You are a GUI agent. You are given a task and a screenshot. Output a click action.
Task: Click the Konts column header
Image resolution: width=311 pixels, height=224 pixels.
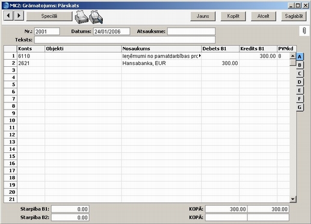coord(31,49)
